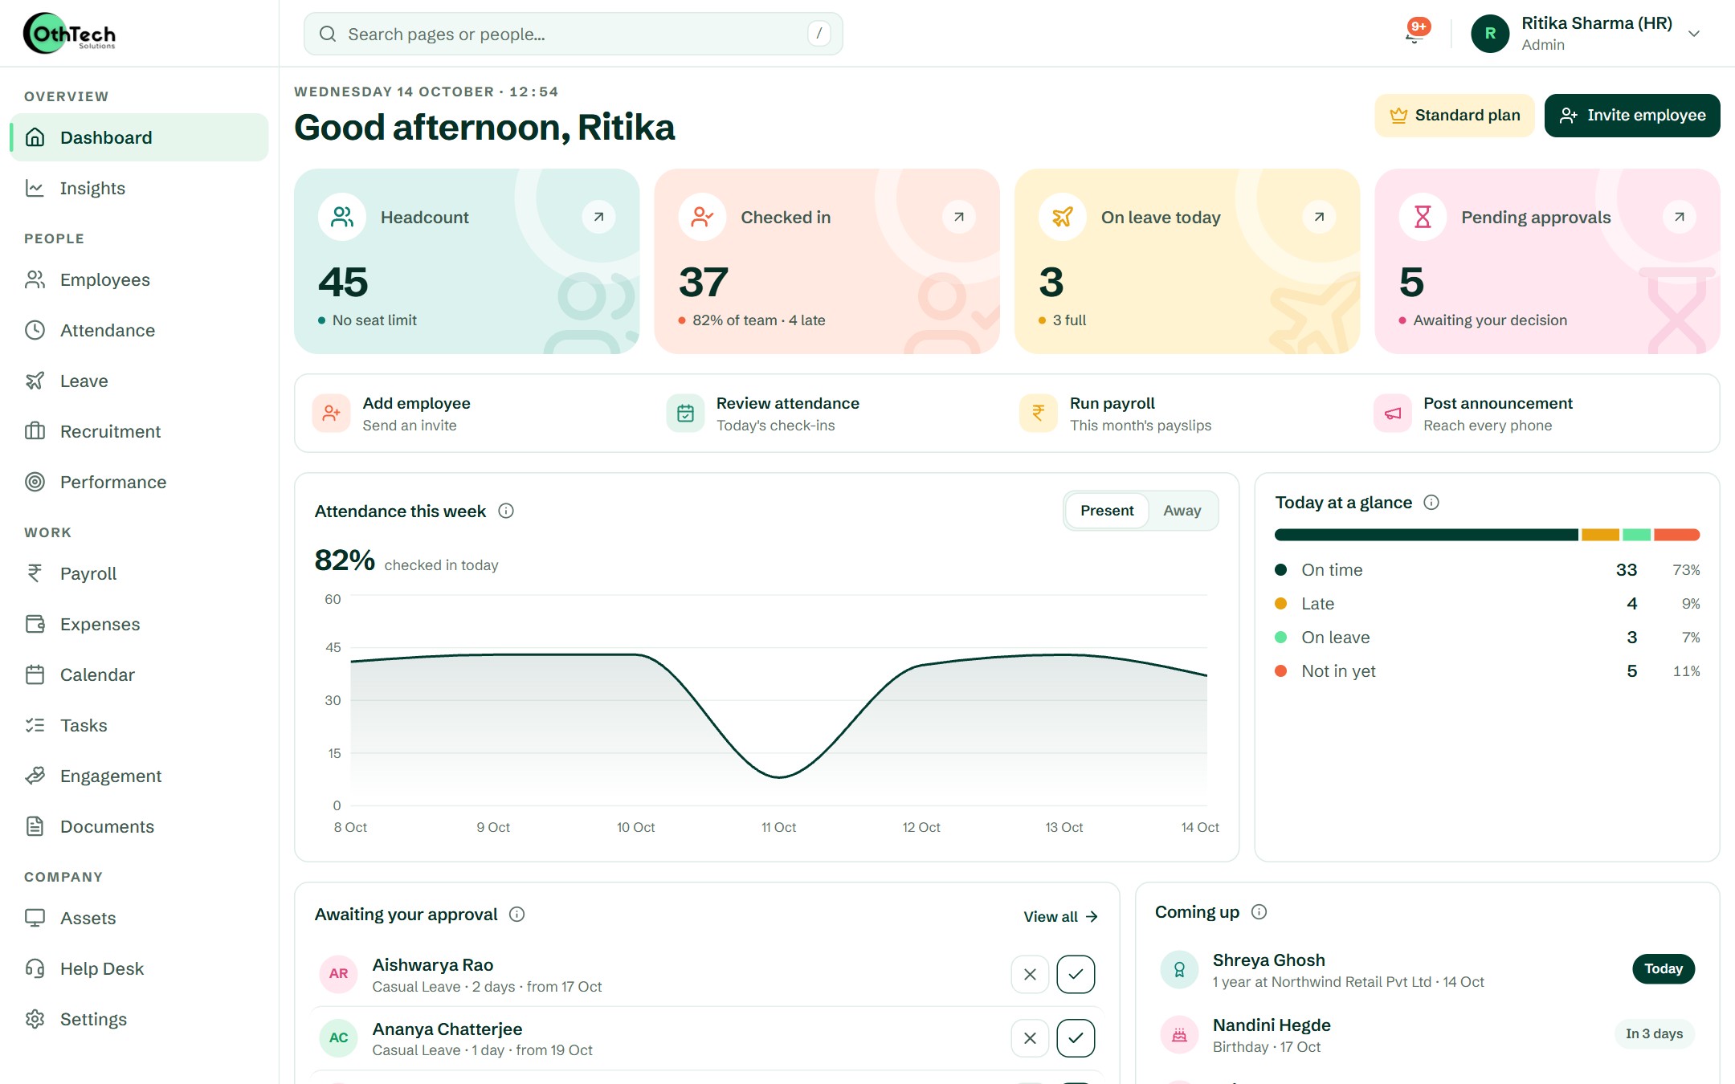Viewport: 1735px width, 1084px height.
Task: Click the On leave row in glance list
Action: coord(1487,638)
